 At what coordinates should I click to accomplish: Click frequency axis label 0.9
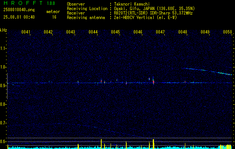tap(3, 86)
